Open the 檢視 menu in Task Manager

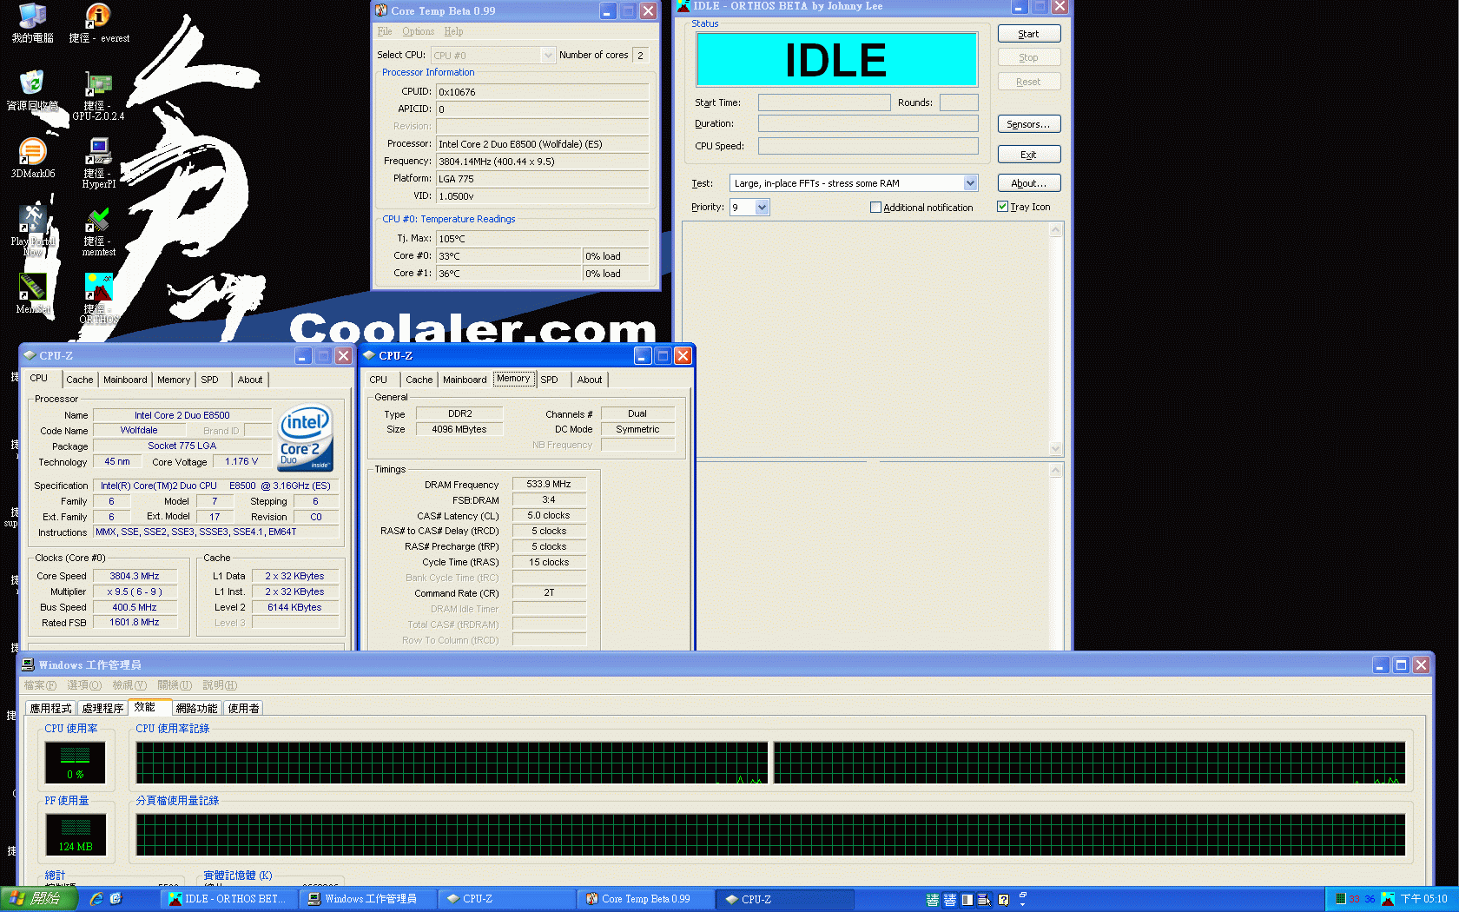pos(129,685)
